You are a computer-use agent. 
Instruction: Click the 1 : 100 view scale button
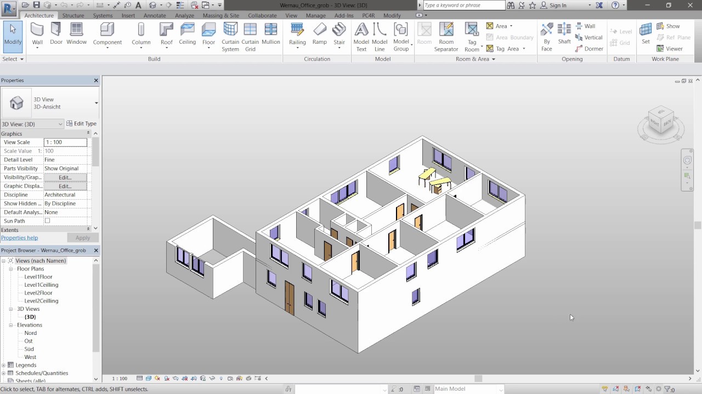coord(120,378)
